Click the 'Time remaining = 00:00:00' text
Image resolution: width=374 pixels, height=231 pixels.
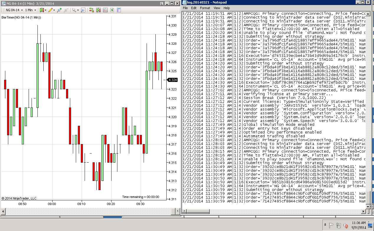[x=141, y=197]
